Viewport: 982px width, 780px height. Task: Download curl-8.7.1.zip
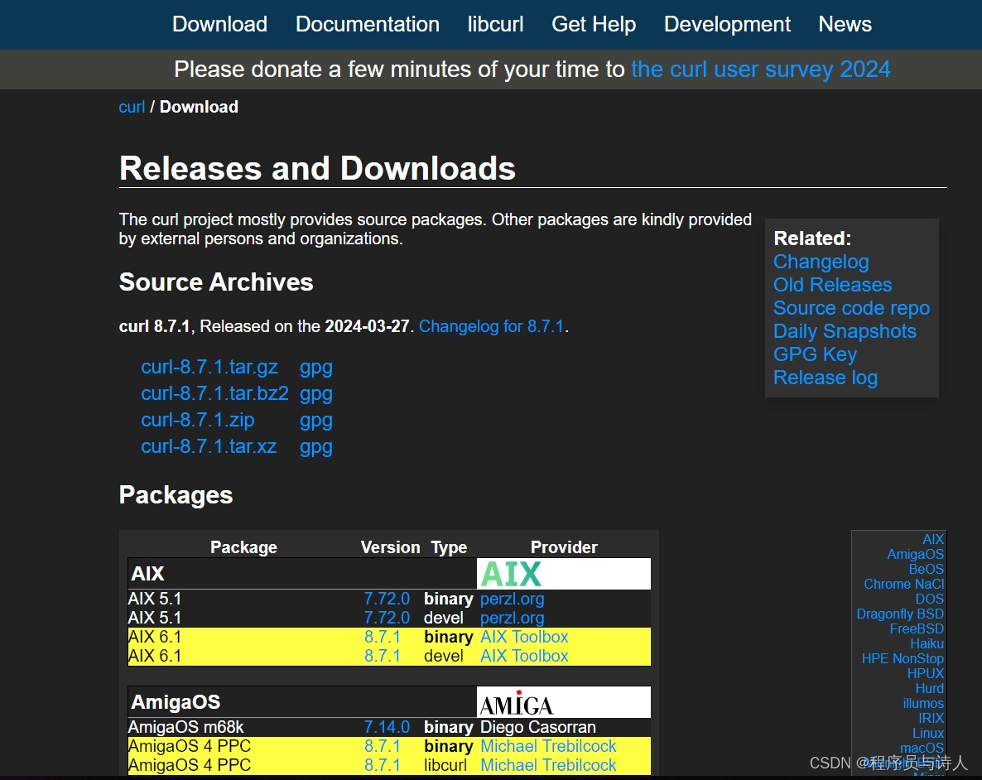tap(198, 420)
